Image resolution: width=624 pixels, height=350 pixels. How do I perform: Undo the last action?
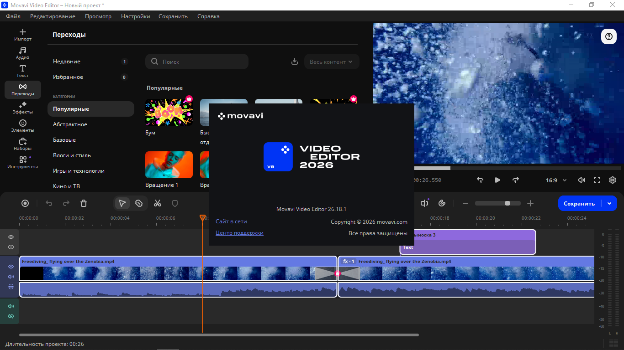(x=49, y=203)
